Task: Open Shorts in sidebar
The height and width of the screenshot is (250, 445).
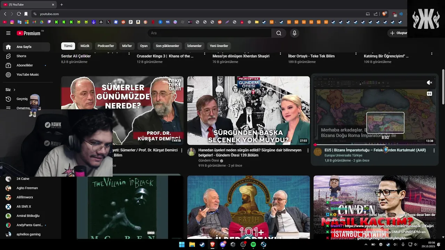Action: (x=26, y=56)
